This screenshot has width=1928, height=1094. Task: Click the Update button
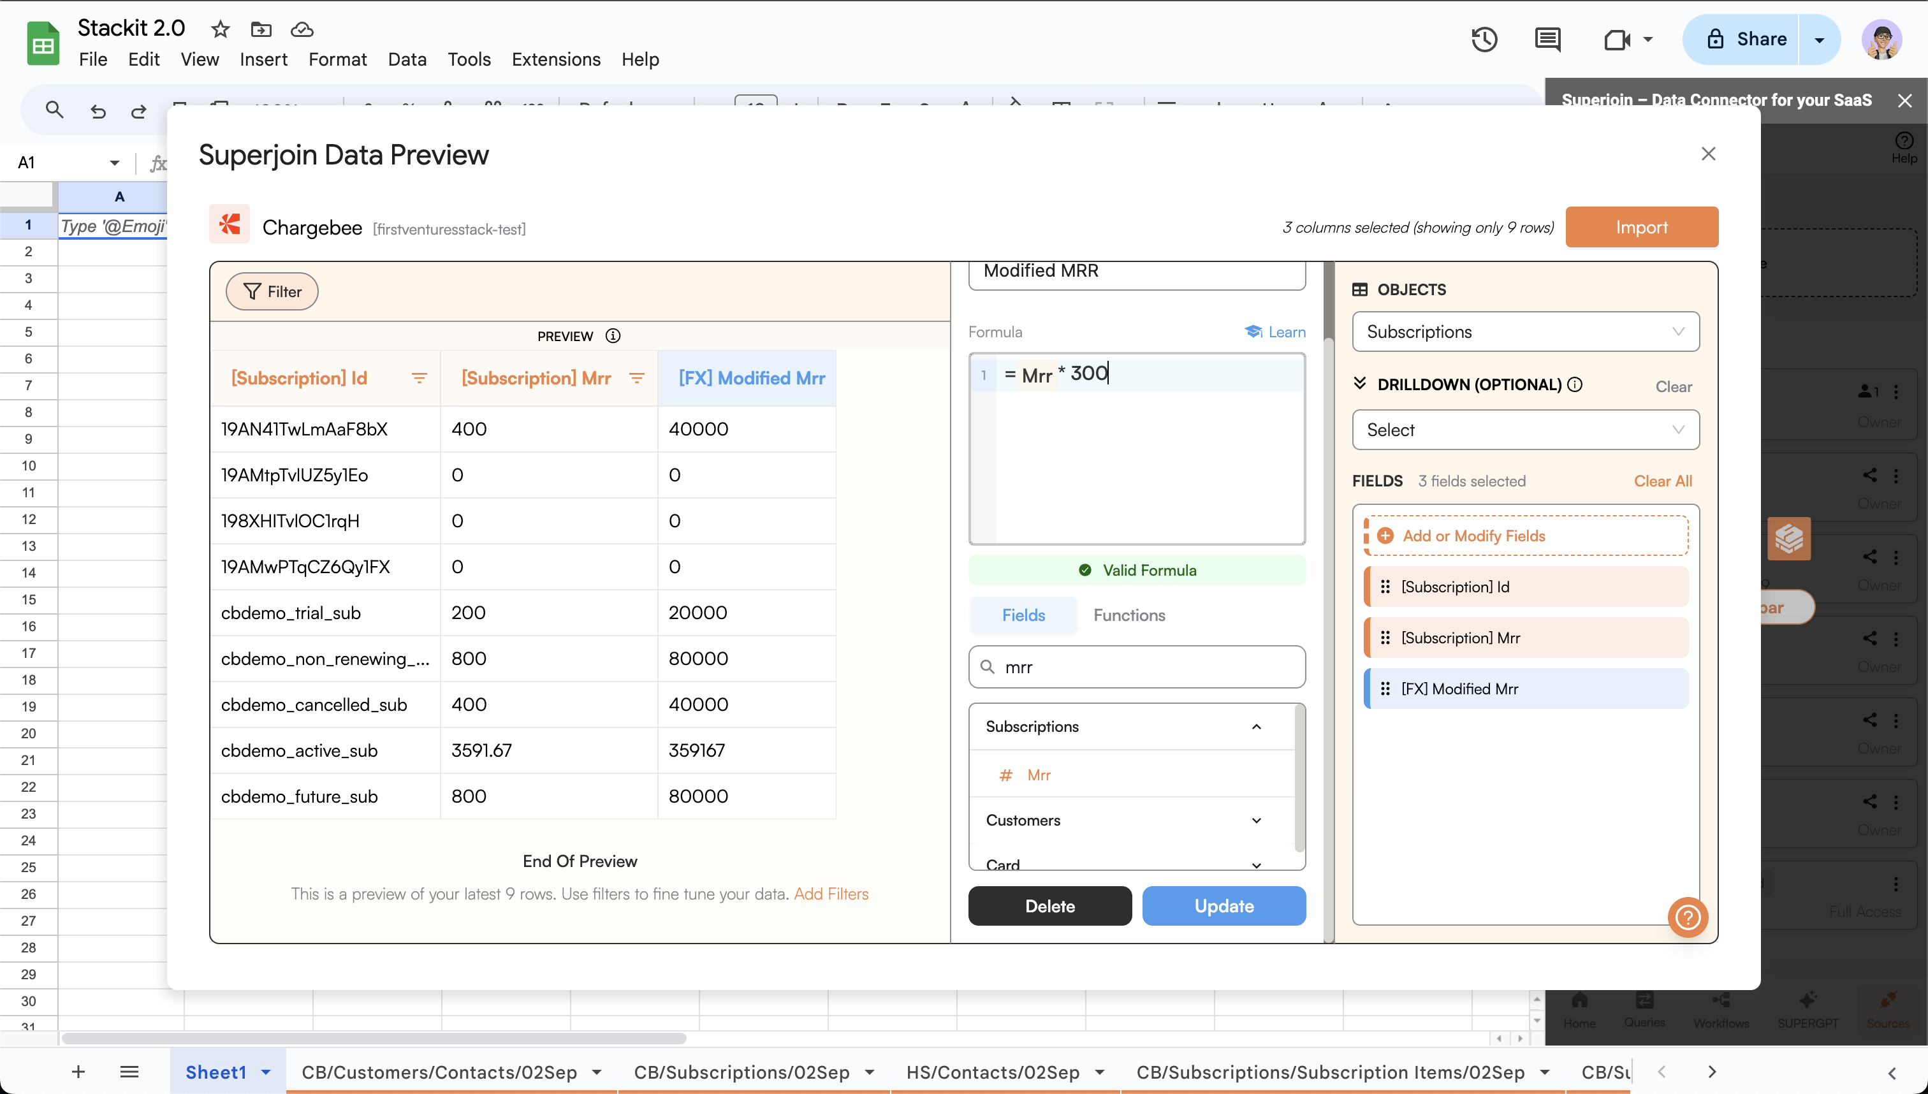click(1223, 905)
